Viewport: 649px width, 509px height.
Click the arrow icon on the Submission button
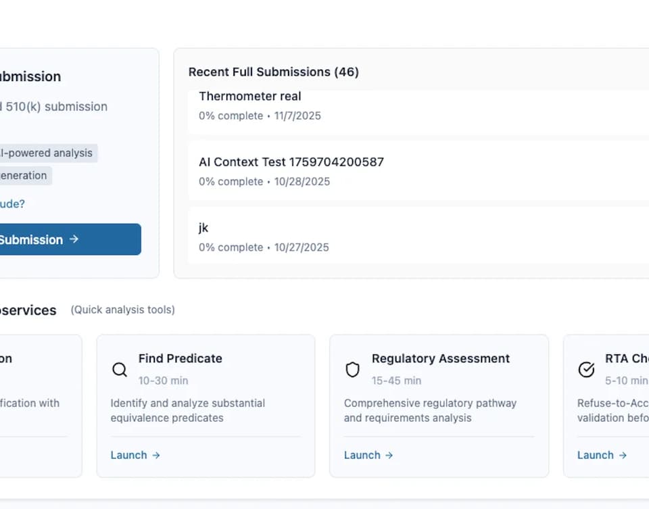coord(74,239)
